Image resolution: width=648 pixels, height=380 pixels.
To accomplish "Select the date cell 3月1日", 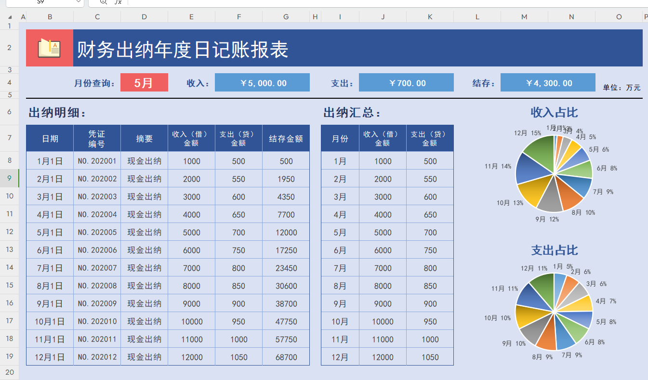I will (50, 197).
